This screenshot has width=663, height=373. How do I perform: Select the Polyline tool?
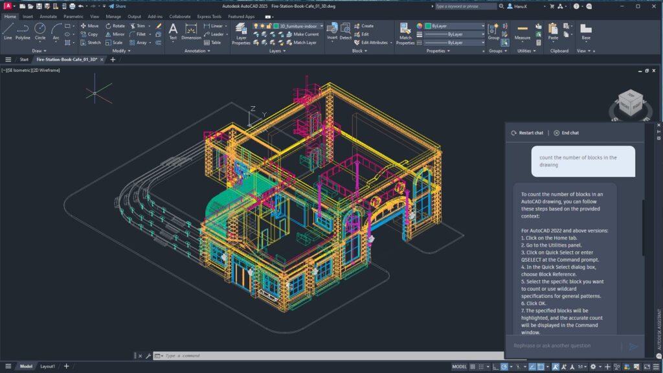pyautogui.click(x=23, y=32)
